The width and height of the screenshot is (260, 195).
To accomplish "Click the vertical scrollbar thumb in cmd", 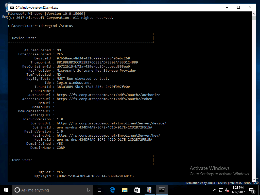I will tap(254, 18).
